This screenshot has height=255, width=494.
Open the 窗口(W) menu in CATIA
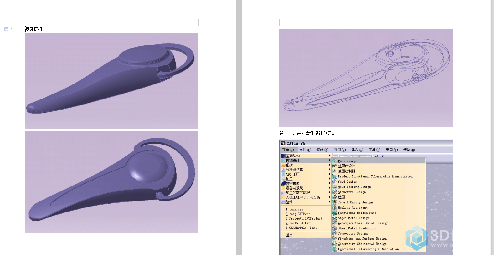(x=392, y=150)
